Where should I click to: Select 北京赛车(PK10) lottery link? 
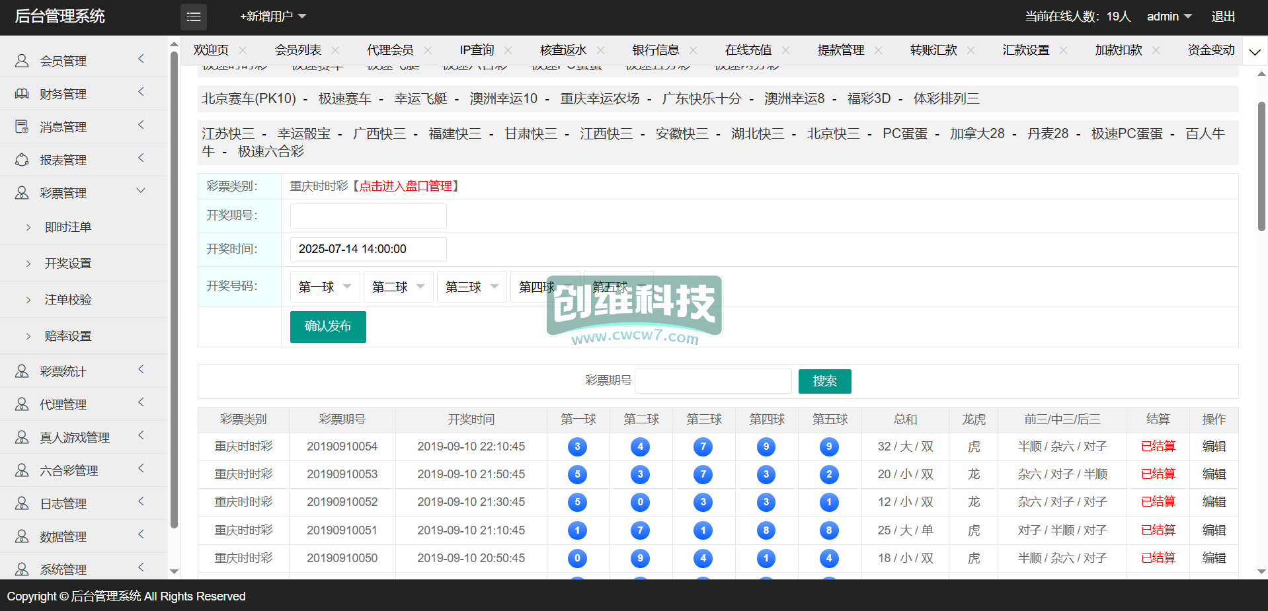249,98
